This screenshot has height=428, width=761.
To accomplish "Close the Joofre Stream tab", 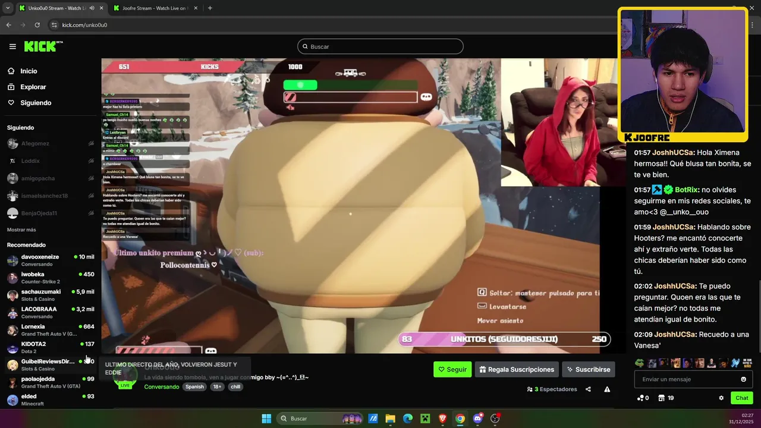I will (x=196, y=8).
